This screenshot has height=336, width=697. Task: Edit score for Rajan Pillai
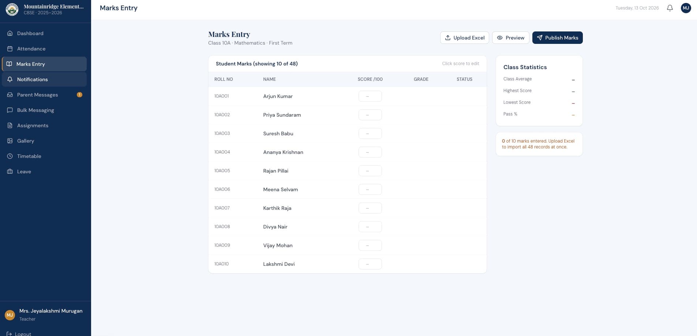point(370,171)
